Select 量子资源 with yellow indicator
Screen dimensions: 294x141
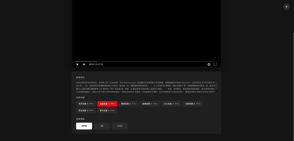point(107,110)
